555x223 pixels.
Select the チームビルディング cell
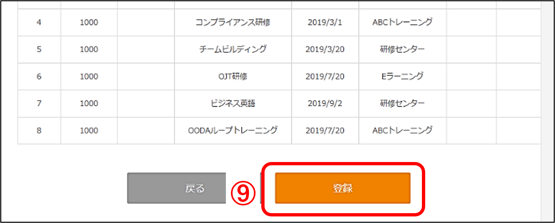pos(233,49)
